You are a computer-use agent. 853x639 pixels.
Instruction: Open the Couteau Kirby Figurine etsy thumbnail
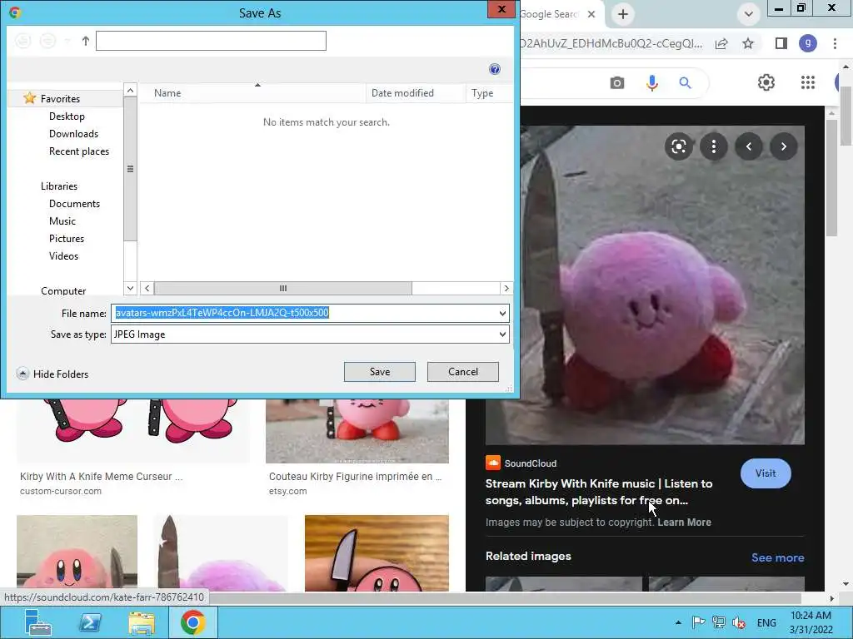(x=357, y=432)
